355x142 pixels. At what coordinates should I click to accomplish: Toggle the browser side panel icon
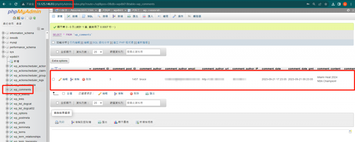(x=339, y=4)
